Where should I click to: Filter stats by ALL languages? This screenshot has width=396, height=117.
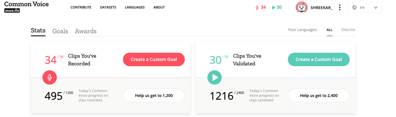coord(329,30)
